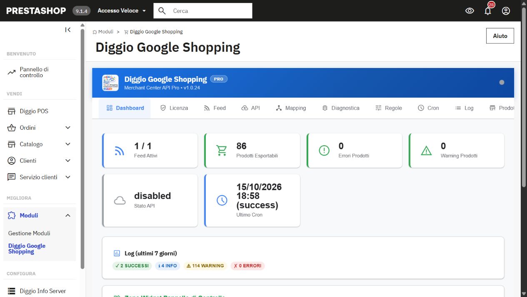This screenshot has height=297, width=527.
Task: Click the search magnifier icon
Action: [x=162, y=11]
